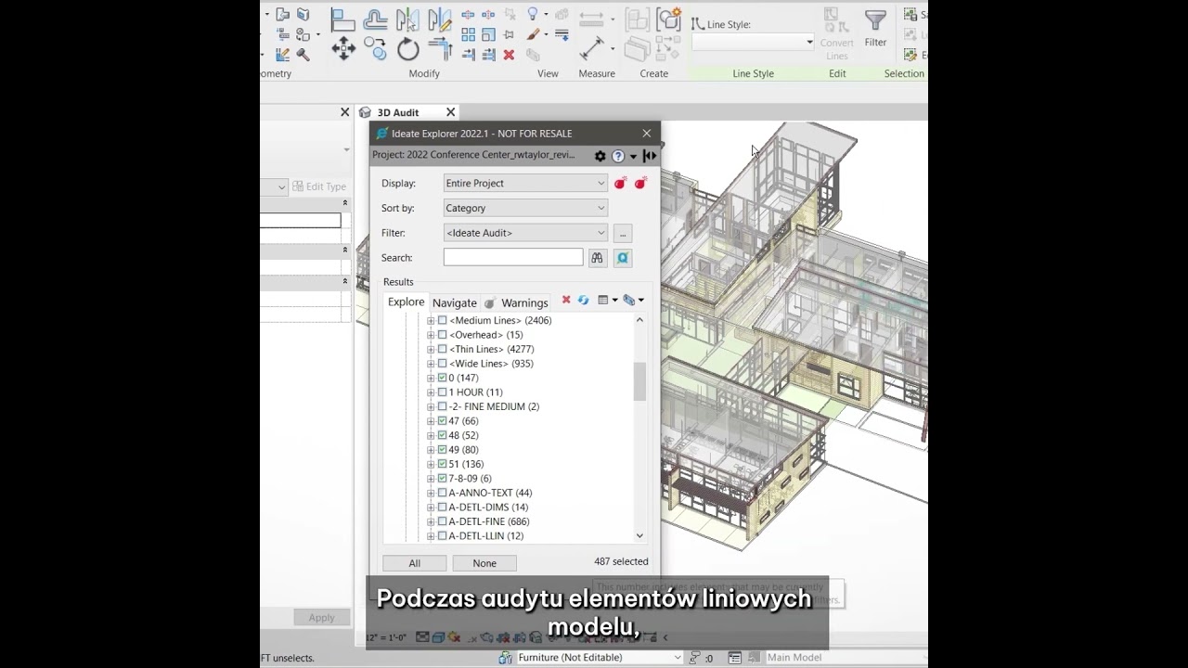
Task: Open the Sort by Category dropdown
Action: coord(525,208)
